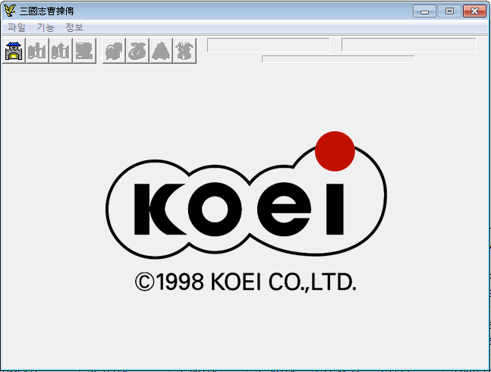491x372 pixels.
Task: Click the right empty status field in toolbar
Action: click(408, 45)
